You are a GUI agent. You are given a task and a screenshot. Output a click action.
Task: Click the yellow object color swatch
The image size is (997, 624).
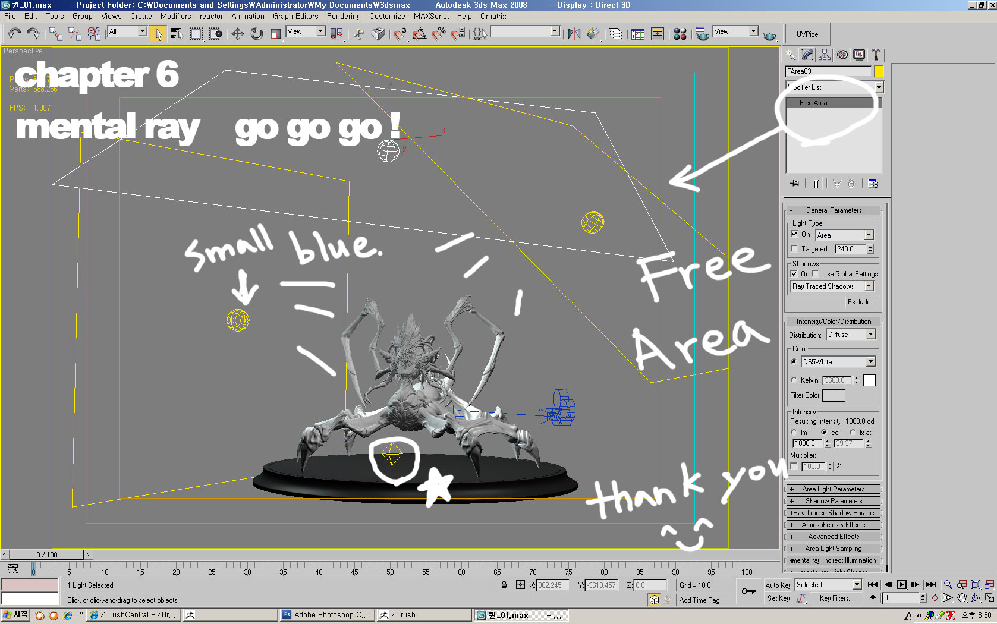tap(879, 71)
